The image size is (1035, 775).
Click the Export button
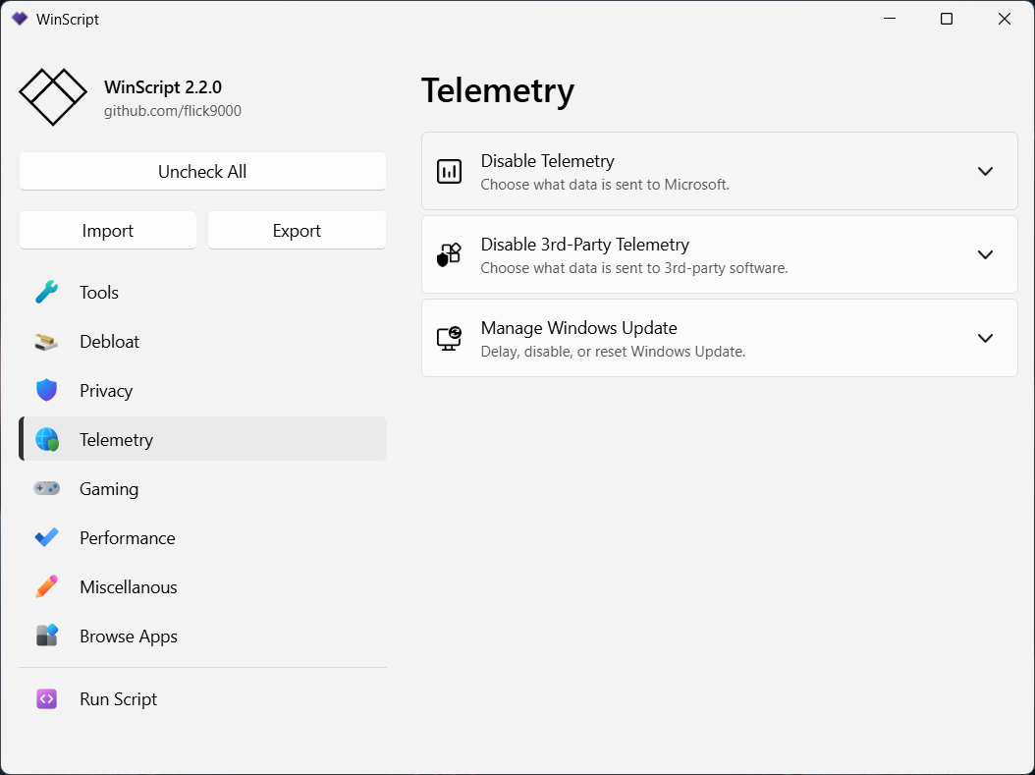(x=297, y=231)
